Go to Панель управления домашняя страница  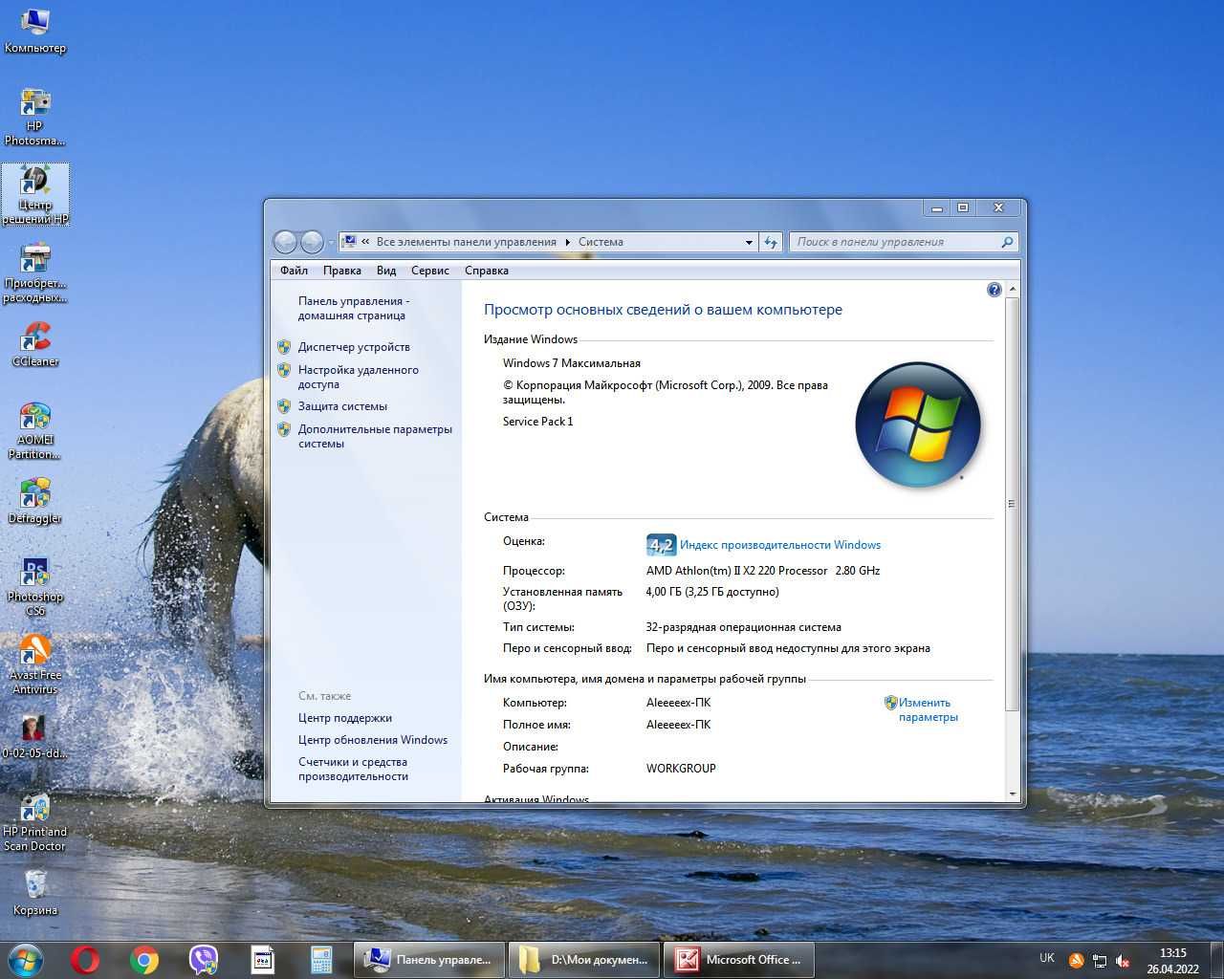pyautogui.click(x=353, y=308)
